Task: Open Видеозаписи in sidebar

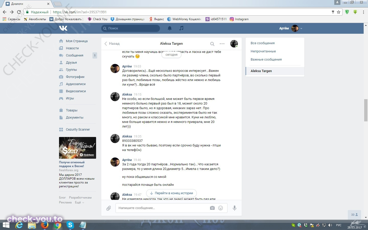Action: [76, 91]
